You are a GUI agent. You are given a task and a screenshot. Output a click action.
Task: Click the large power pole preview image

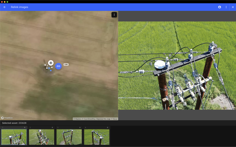pyautogui.click(x=177, y=66)
